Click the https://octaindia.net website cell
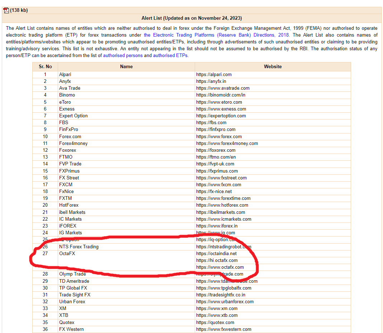The width and height of the screenshot is (383, 333). coord(273,254)
